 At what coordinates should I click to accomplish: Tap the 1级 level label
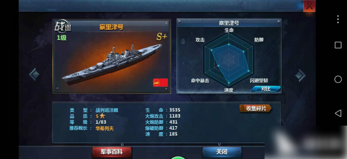[x=62, y=38]
